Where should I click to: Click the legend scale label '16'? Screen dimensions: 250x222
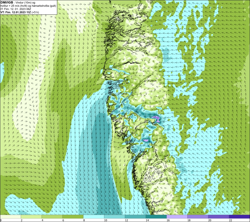coord(168,220)
